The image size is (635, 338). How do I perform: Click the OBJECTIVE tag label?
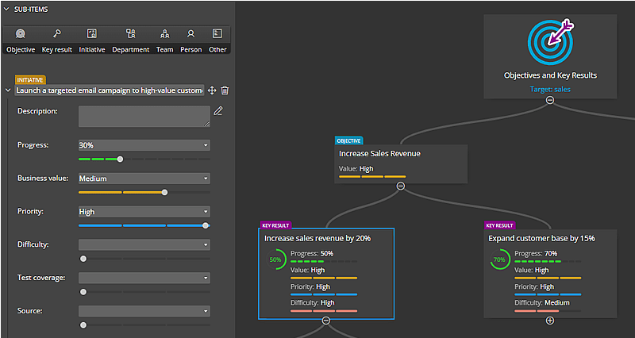(x=348, y=140)
